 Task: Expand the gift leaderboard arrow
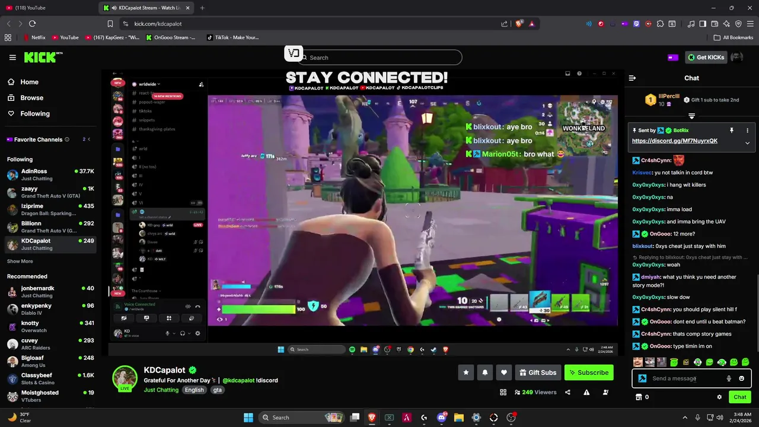(691, 116)
